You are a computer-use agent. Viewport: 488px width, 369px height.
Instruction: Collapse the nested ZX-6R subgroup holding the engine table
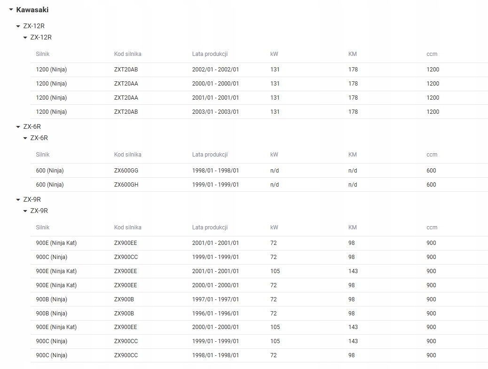coord(25,138)
